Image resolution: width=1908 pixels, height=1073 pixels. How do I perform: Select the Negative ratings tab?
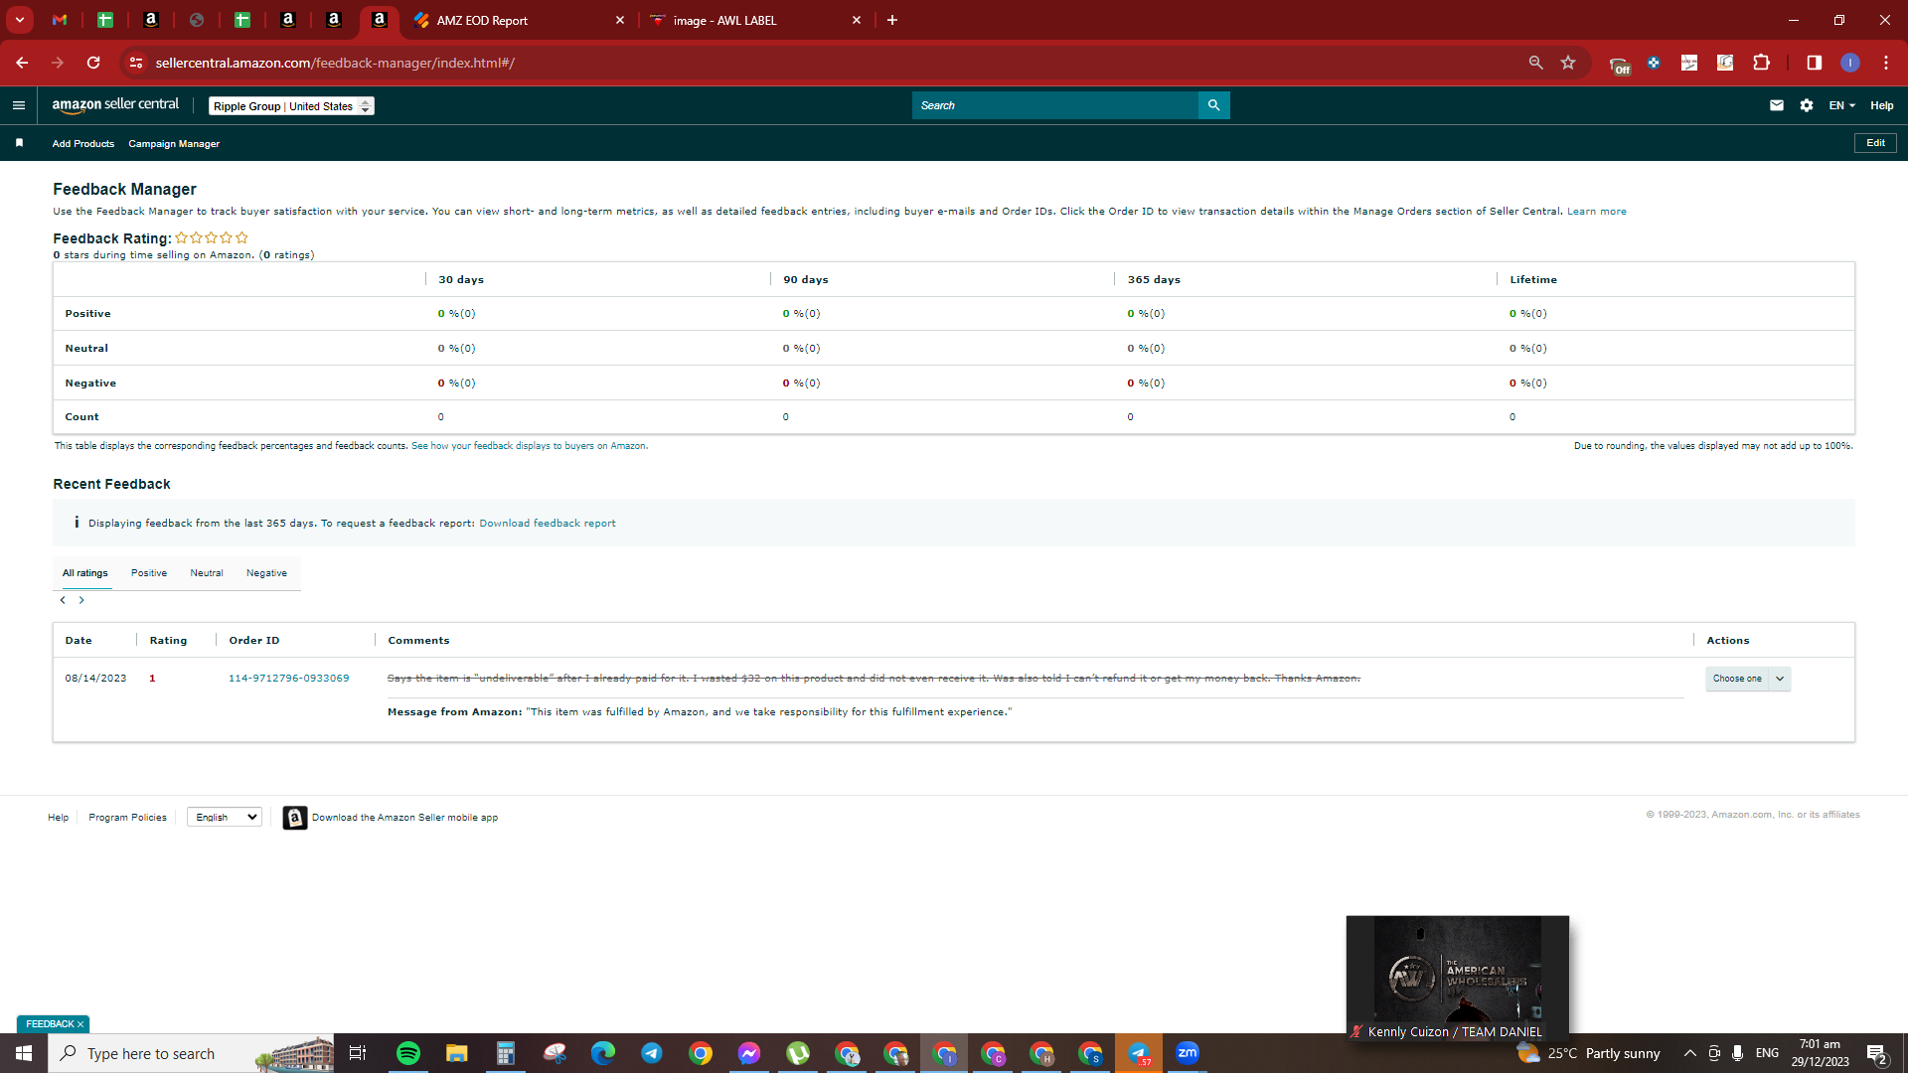click(266, 573)
